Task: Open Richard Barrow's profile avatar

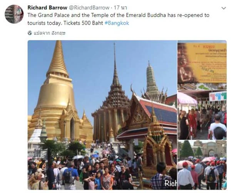Action: [x=14, y=14]
